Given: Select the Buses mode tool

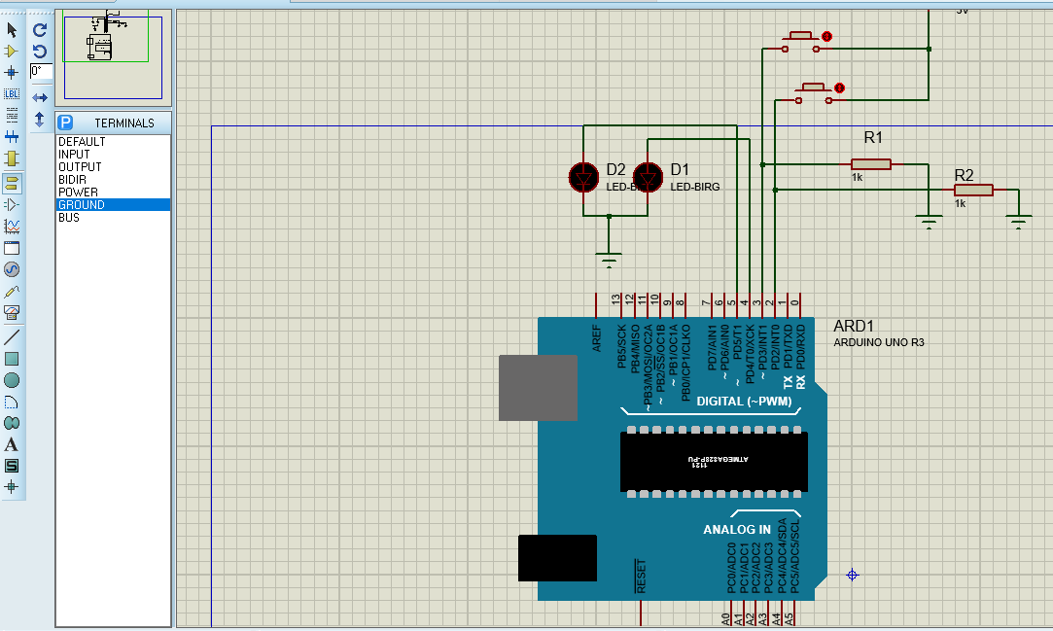Looking at the screenshot, I should [12, 137].
